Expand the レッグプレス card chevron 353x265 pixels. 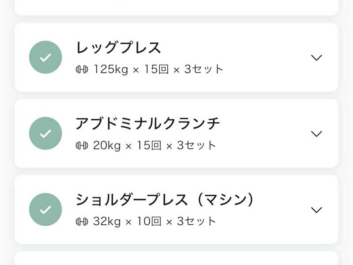[x=316, y=57]
